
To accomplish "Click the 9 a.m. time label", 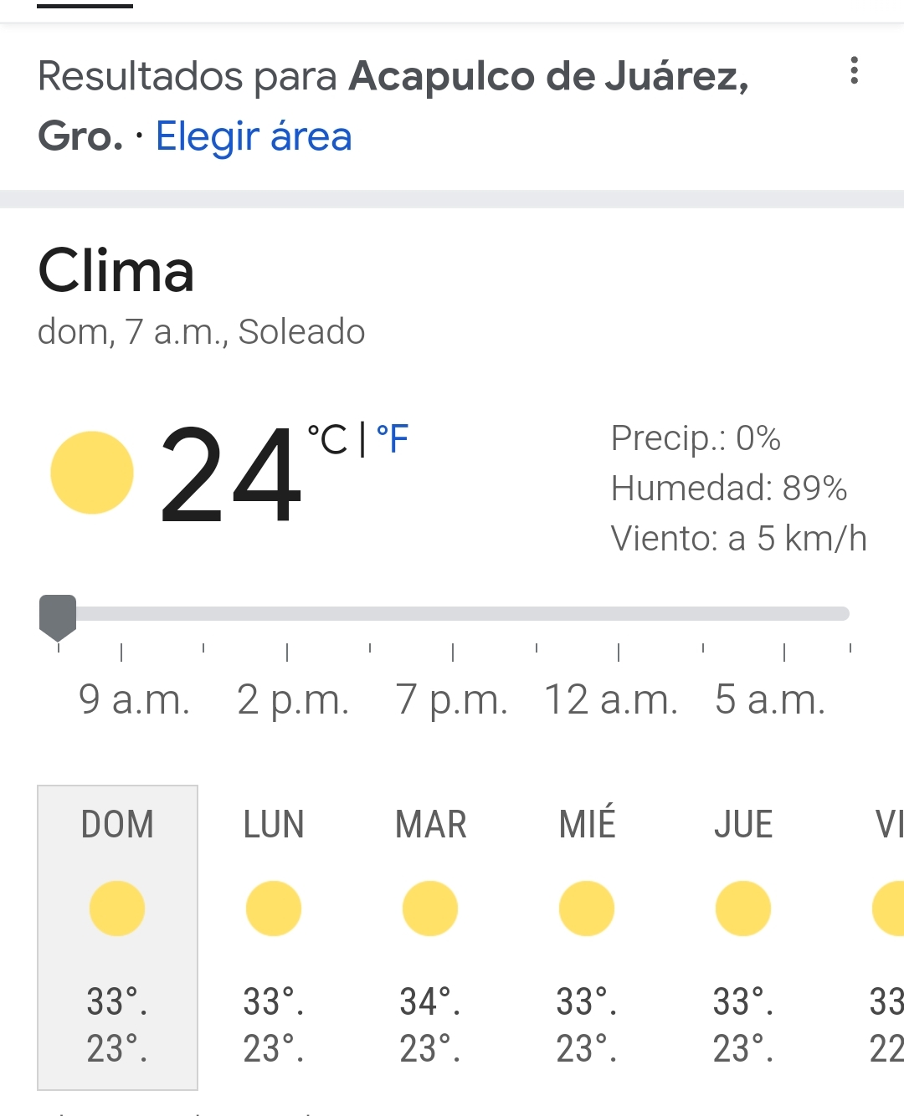I will [134, 699].
